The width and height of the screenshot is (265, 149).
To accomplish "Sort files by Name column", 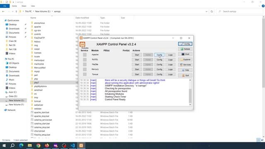I will pyautogui.click(x=33, y=18).
